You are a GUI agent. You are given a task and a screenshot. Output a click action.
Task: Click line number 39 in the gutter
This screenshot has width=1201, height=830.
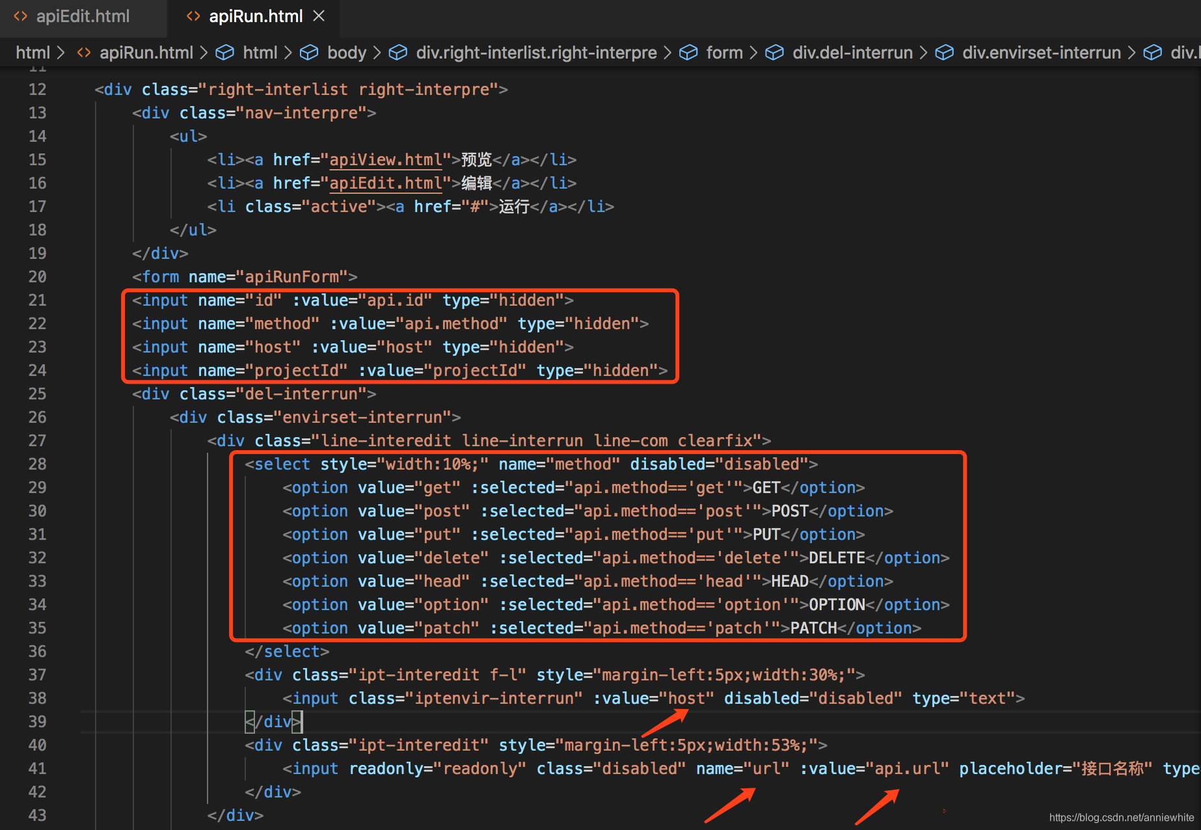click(38, 722)
